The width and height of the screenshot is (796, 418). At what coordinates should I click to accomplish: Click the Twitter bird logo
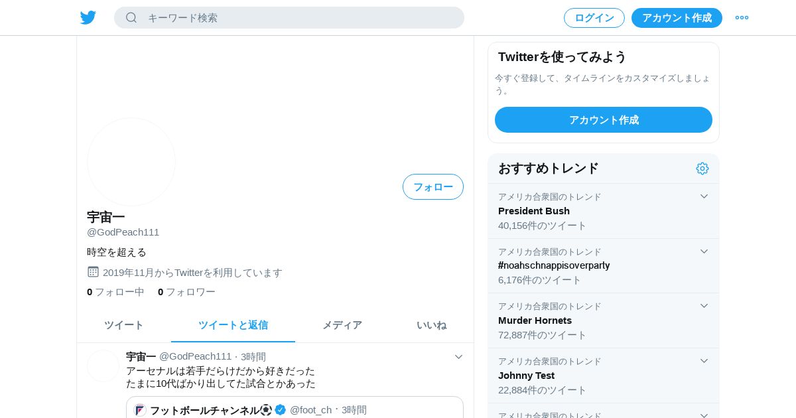[x=88, y=18]
